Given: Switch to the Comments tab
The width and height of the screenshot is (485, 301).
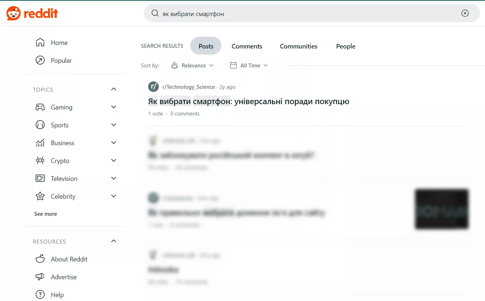Looking at the screenshot, I should tap(247, 46).
